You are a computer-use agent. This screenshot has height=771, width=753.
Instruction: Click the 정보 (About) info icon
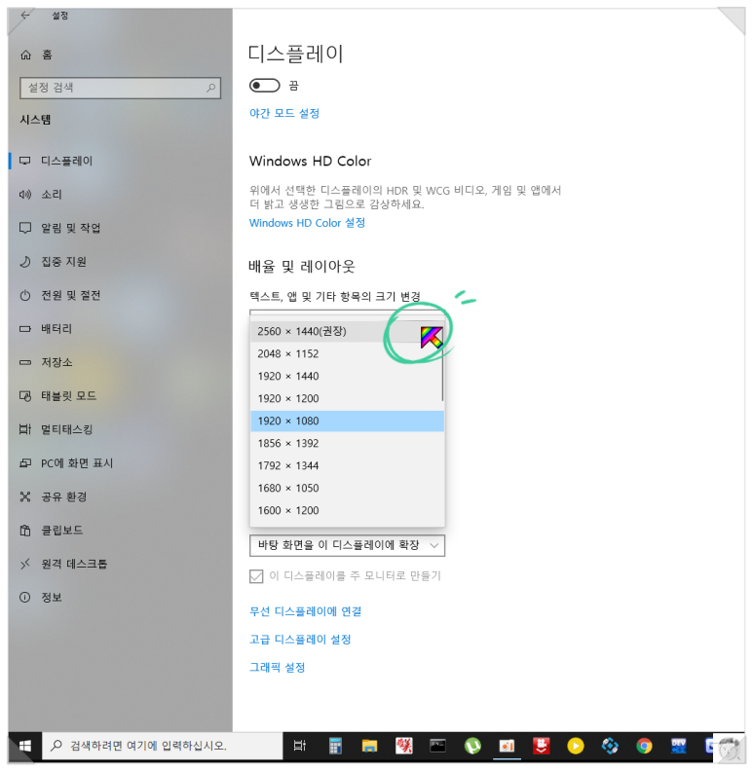(x=25, y=597)
